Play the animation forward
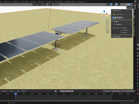Image resolution: width=139 pixels, height=104 pixels. 68,91
